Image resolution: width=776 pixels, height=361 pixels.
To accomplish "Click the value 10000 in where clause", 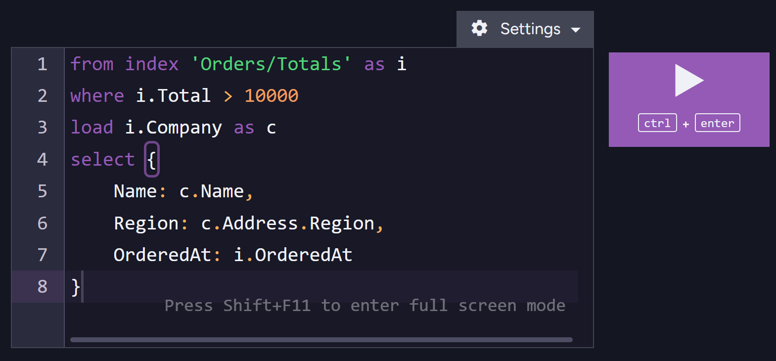I will click(272, 95).
